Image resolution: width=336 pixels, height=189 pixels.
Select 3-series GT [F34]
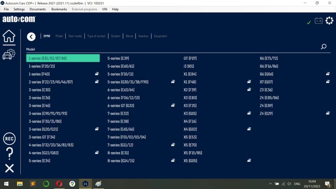coord(42,137)
